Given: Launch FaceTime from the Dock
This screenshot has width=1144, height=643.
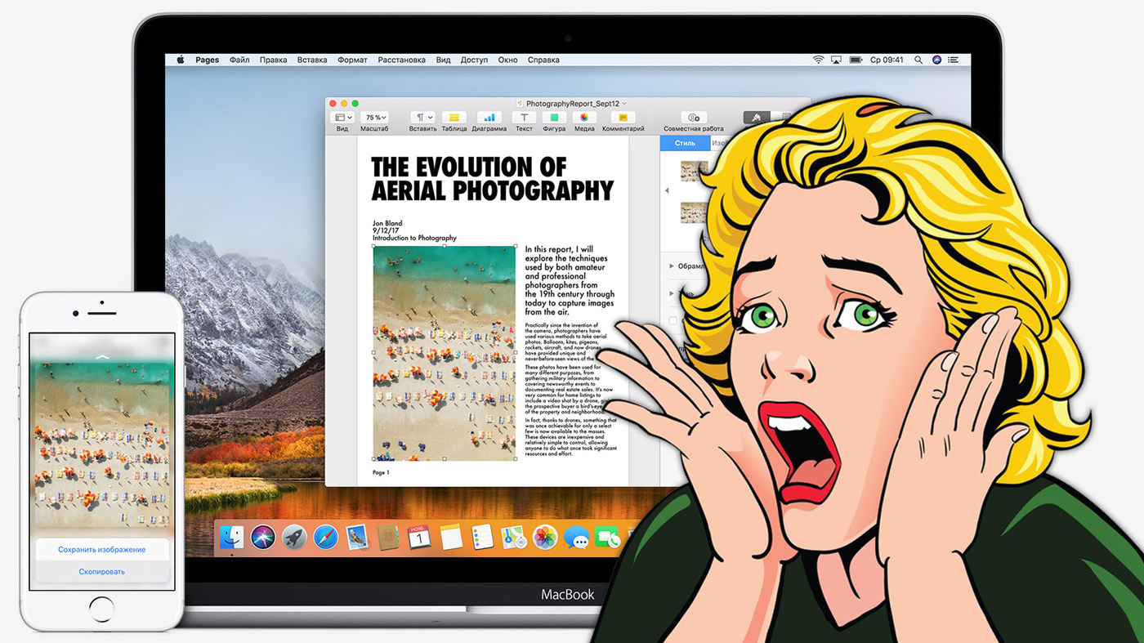Looking at the screenshot, I should tap(607, 537).
